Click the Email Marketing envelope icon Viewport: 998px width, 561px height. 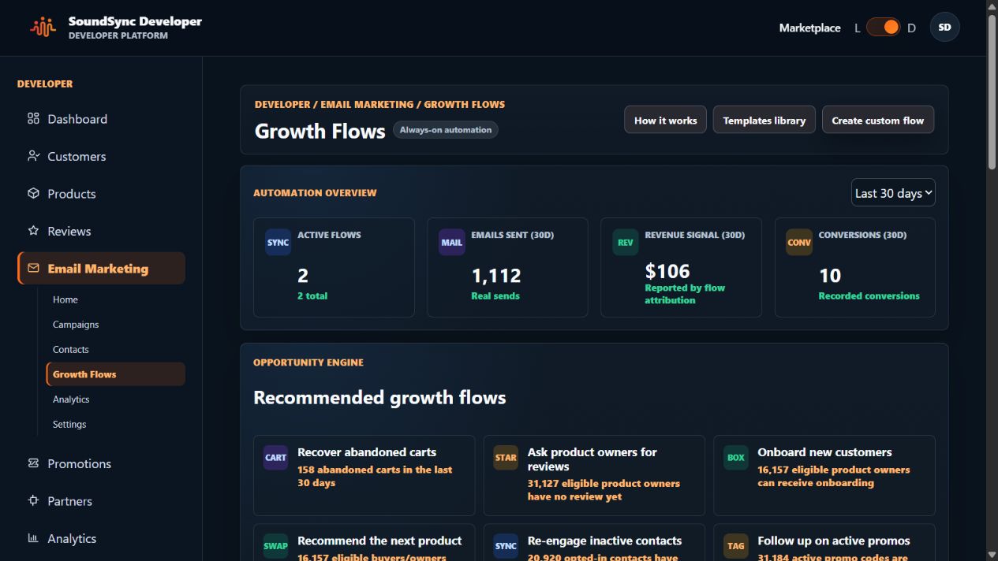point(33,268)
